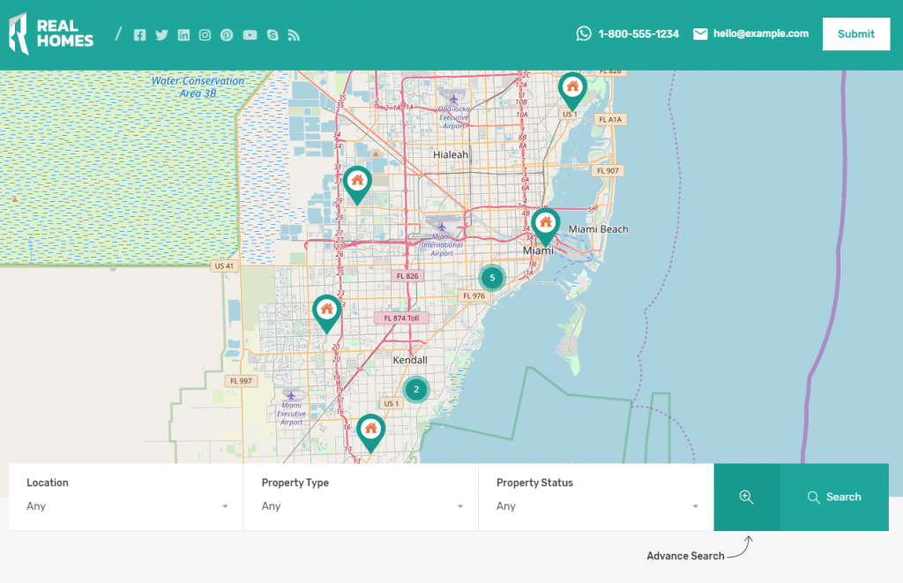Screen dimensions: 903x583
Task: Click the US 41 road label
Action: coord(224,266)
